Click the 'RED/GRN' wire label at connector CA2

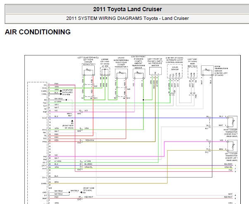point(90,140)
